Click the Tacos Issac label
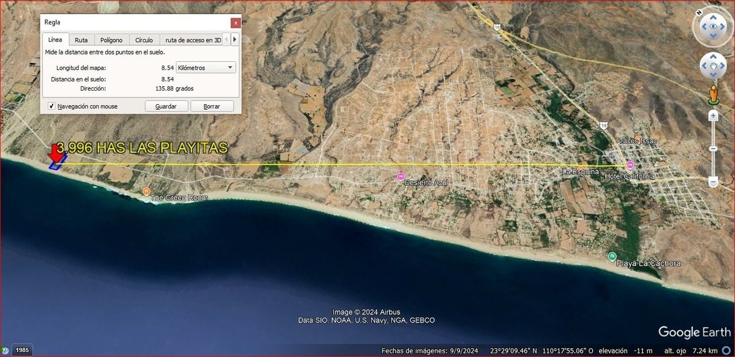735x357 pixels. [637, 141]
